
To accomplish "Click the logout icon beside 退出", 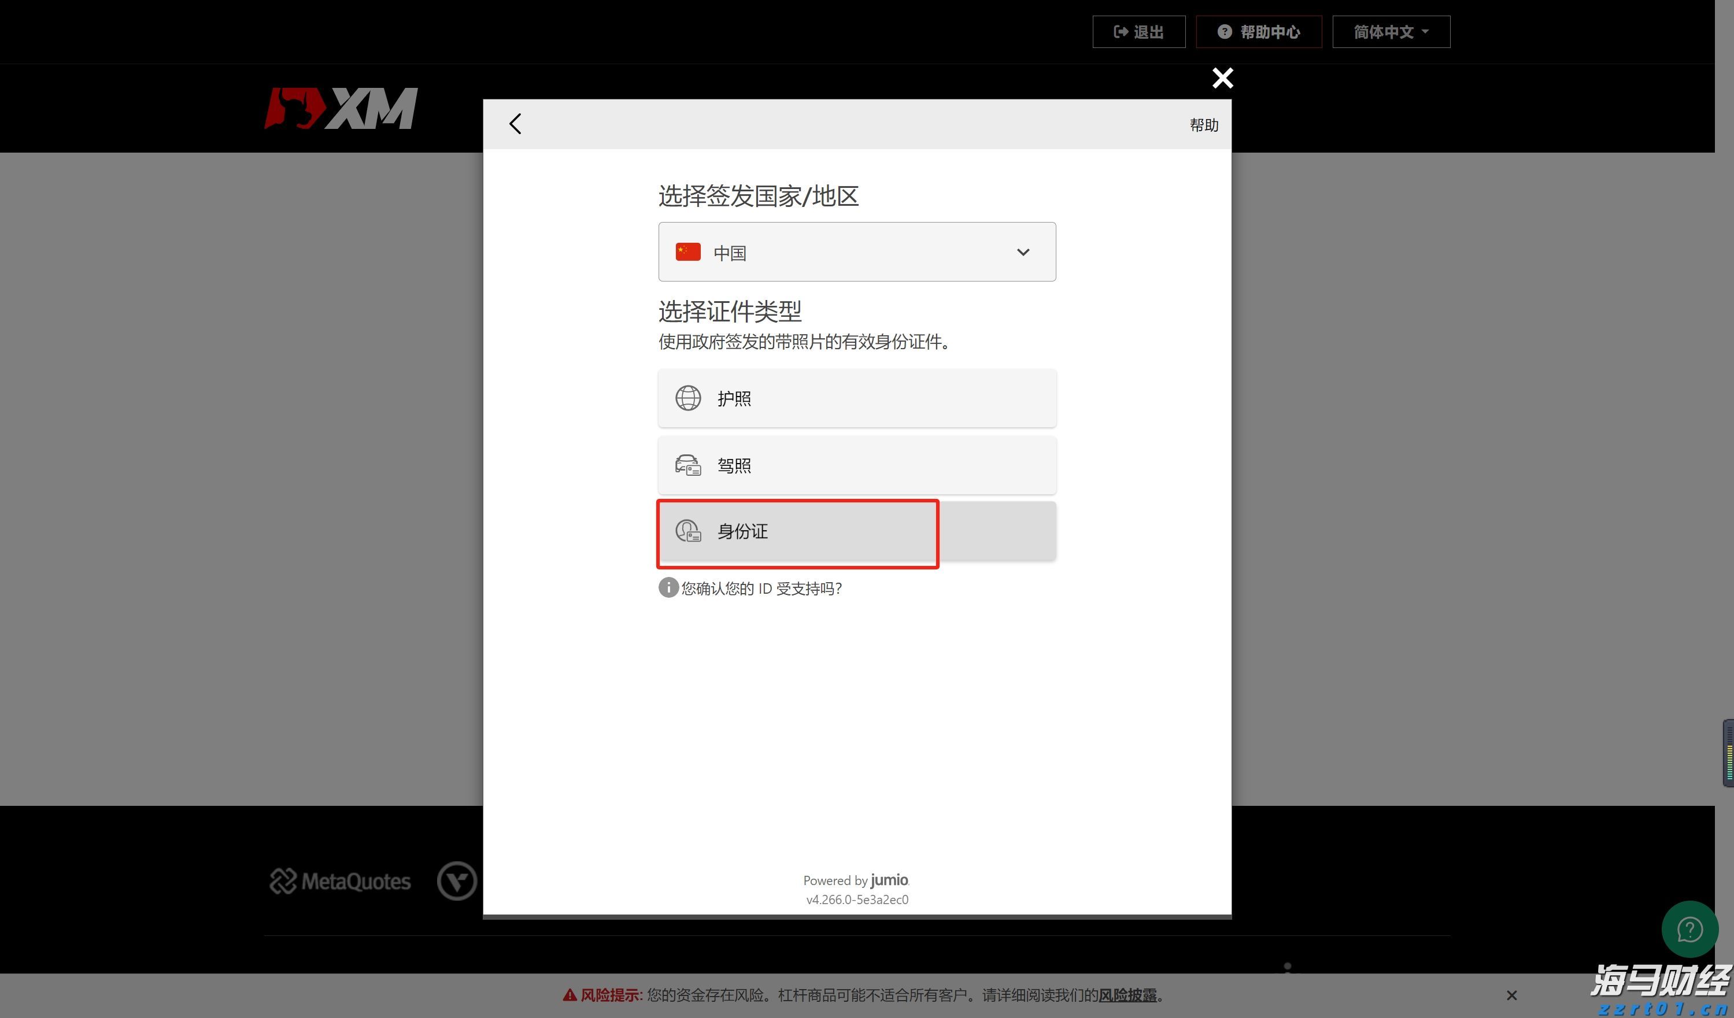I will [1120, 31].
